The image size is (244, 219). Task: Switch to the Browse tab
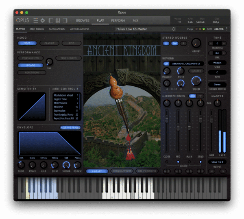coord(83,21)
